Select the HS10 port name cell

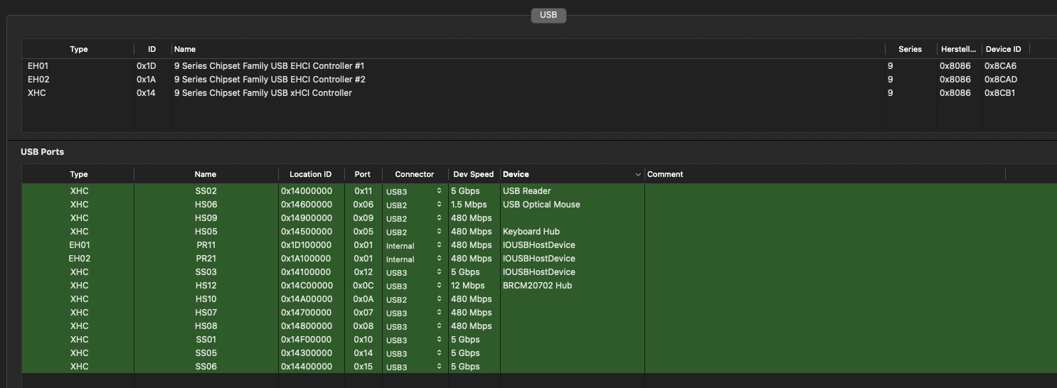click(x=206, y=299)
